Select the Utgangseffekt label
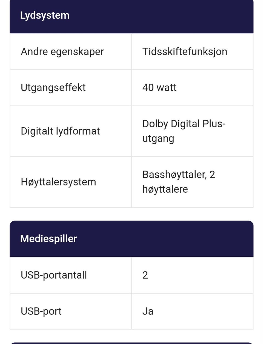The height and width of the screenshot is (344, 263). point(53,88)
